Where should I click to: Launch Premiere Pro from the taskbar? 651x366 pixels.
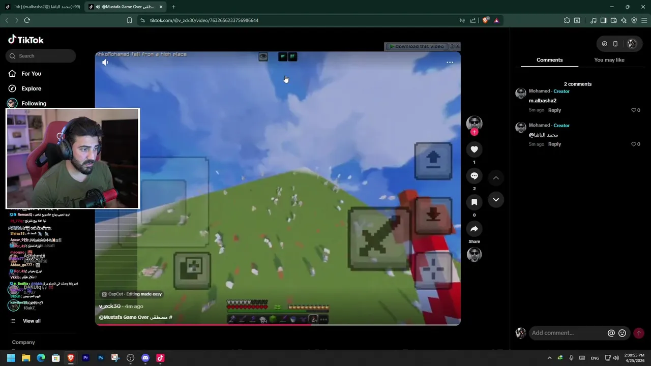(85, 358)
